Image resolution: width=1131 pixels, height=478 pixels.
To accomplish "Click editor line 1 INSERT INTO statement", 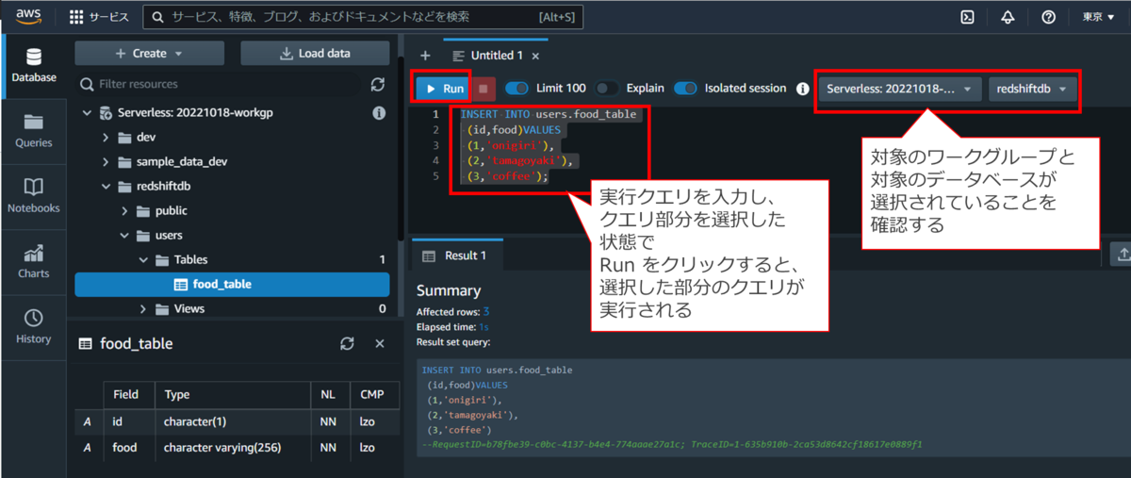I will 549,114.
